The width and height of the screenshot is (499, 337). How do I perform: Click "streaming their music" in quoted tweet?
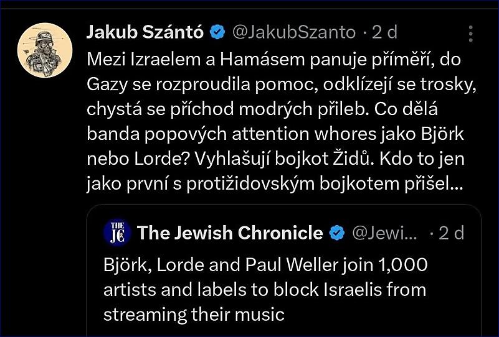[x=194, y=314]
